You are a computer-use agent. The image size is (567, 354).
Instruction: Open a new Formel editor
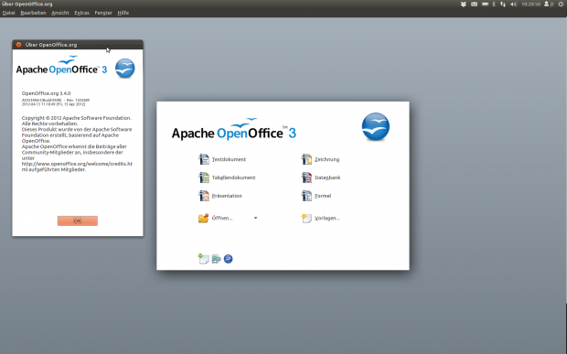[x=316, y=196]
